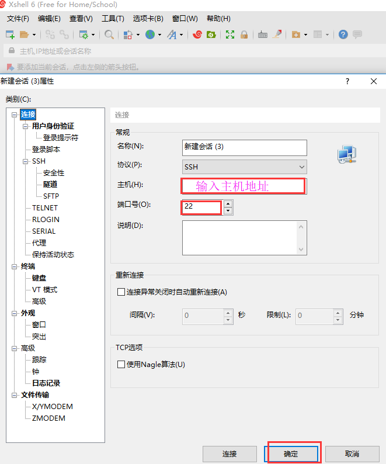Click the Xshell red logo in title bar

[x=3, y=4]
